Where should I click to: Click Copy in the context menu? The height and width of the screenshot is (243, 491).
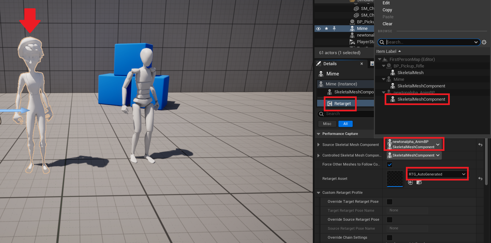[x=387, y=10]
